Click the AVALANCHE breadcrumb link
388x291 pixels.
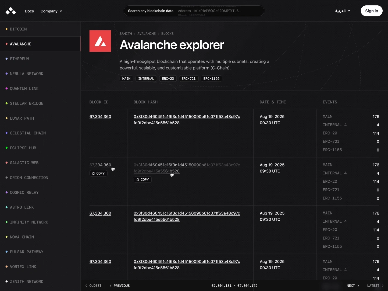146,34
